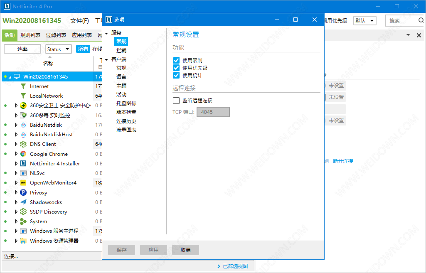The width and height of the screenshot is (426, 273).
Task: Click the Internet filter funnel icon
Action: pos(23,86)
